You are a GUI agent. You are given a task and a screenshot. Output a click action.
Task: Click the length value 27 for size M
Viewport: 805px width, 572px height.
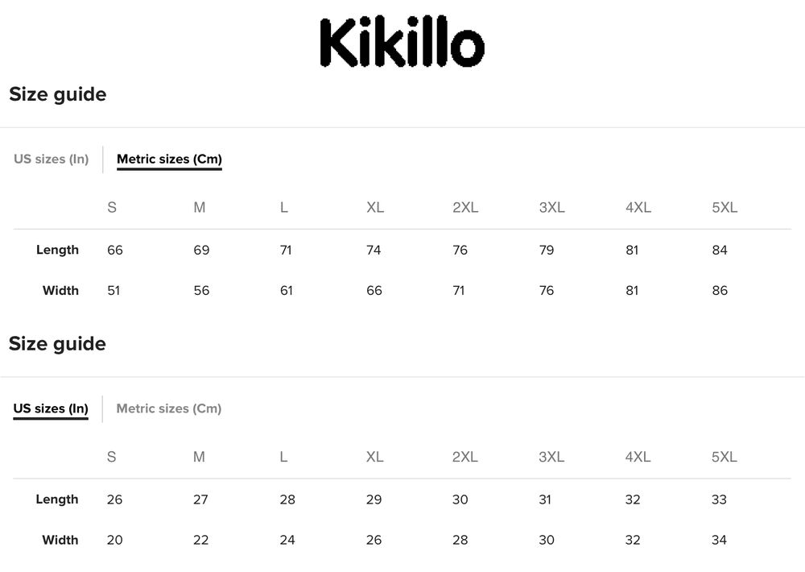pos(200,499)
